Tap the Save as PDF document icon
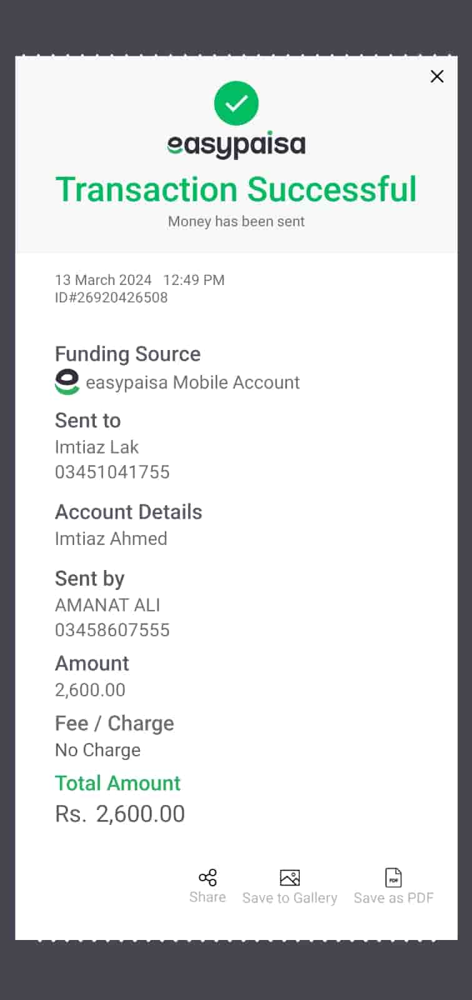The image size is (472, 1000). [393, 877]
